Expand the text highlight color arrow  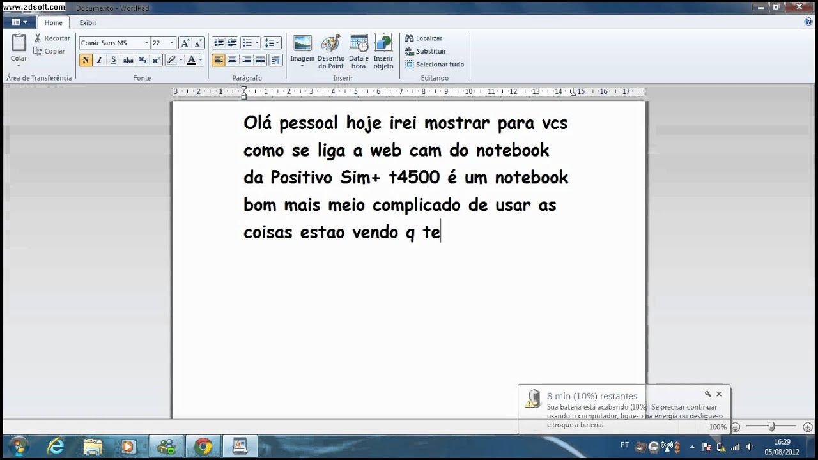click(x=181, y=60)
